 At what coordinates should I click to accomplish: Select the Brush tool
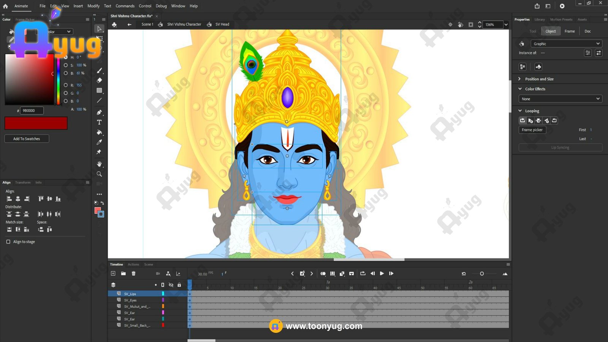99,70
